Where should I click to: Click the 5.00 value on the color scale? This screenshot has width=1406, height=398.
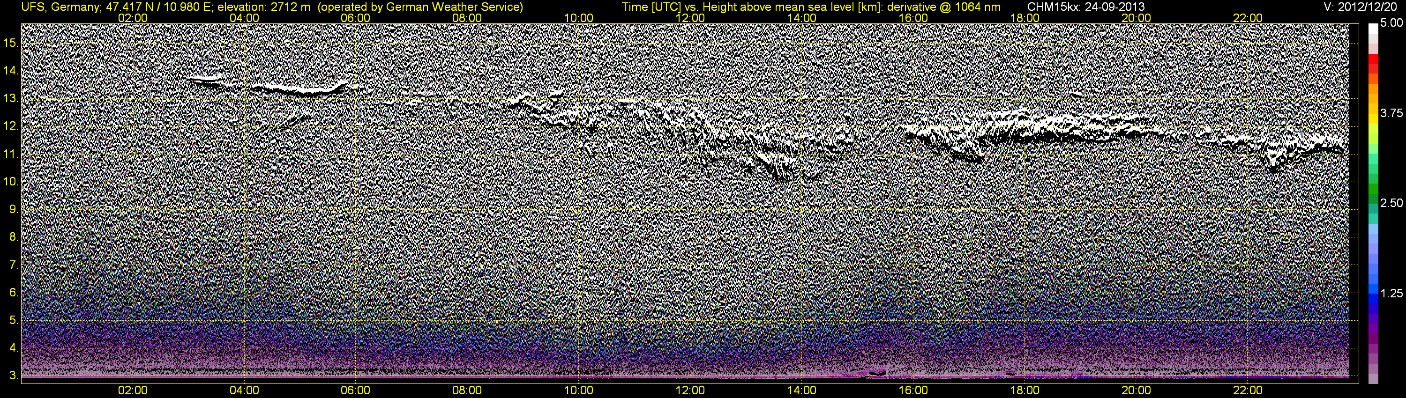click(x=1391, y=23)
